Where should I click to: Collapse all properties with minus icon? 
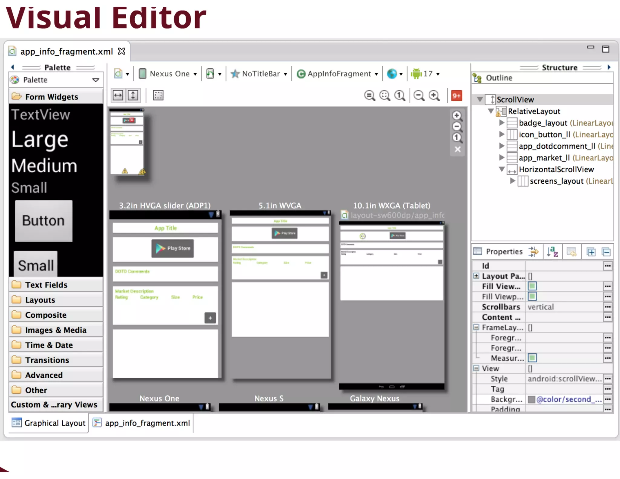point(606,252)
